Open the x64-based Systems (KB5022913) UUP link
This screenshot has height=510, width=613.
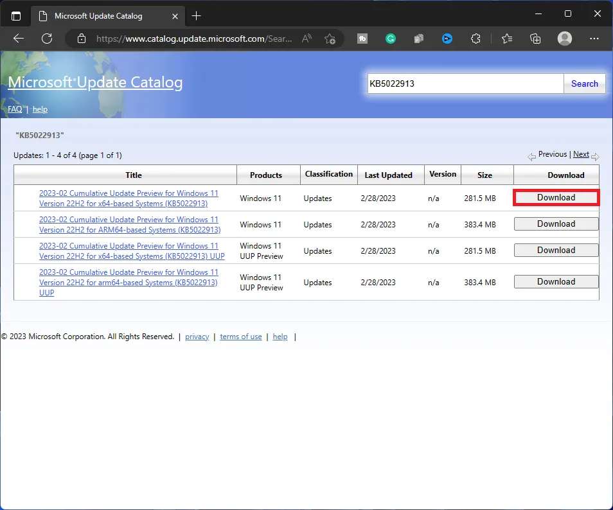coord(132,251)
